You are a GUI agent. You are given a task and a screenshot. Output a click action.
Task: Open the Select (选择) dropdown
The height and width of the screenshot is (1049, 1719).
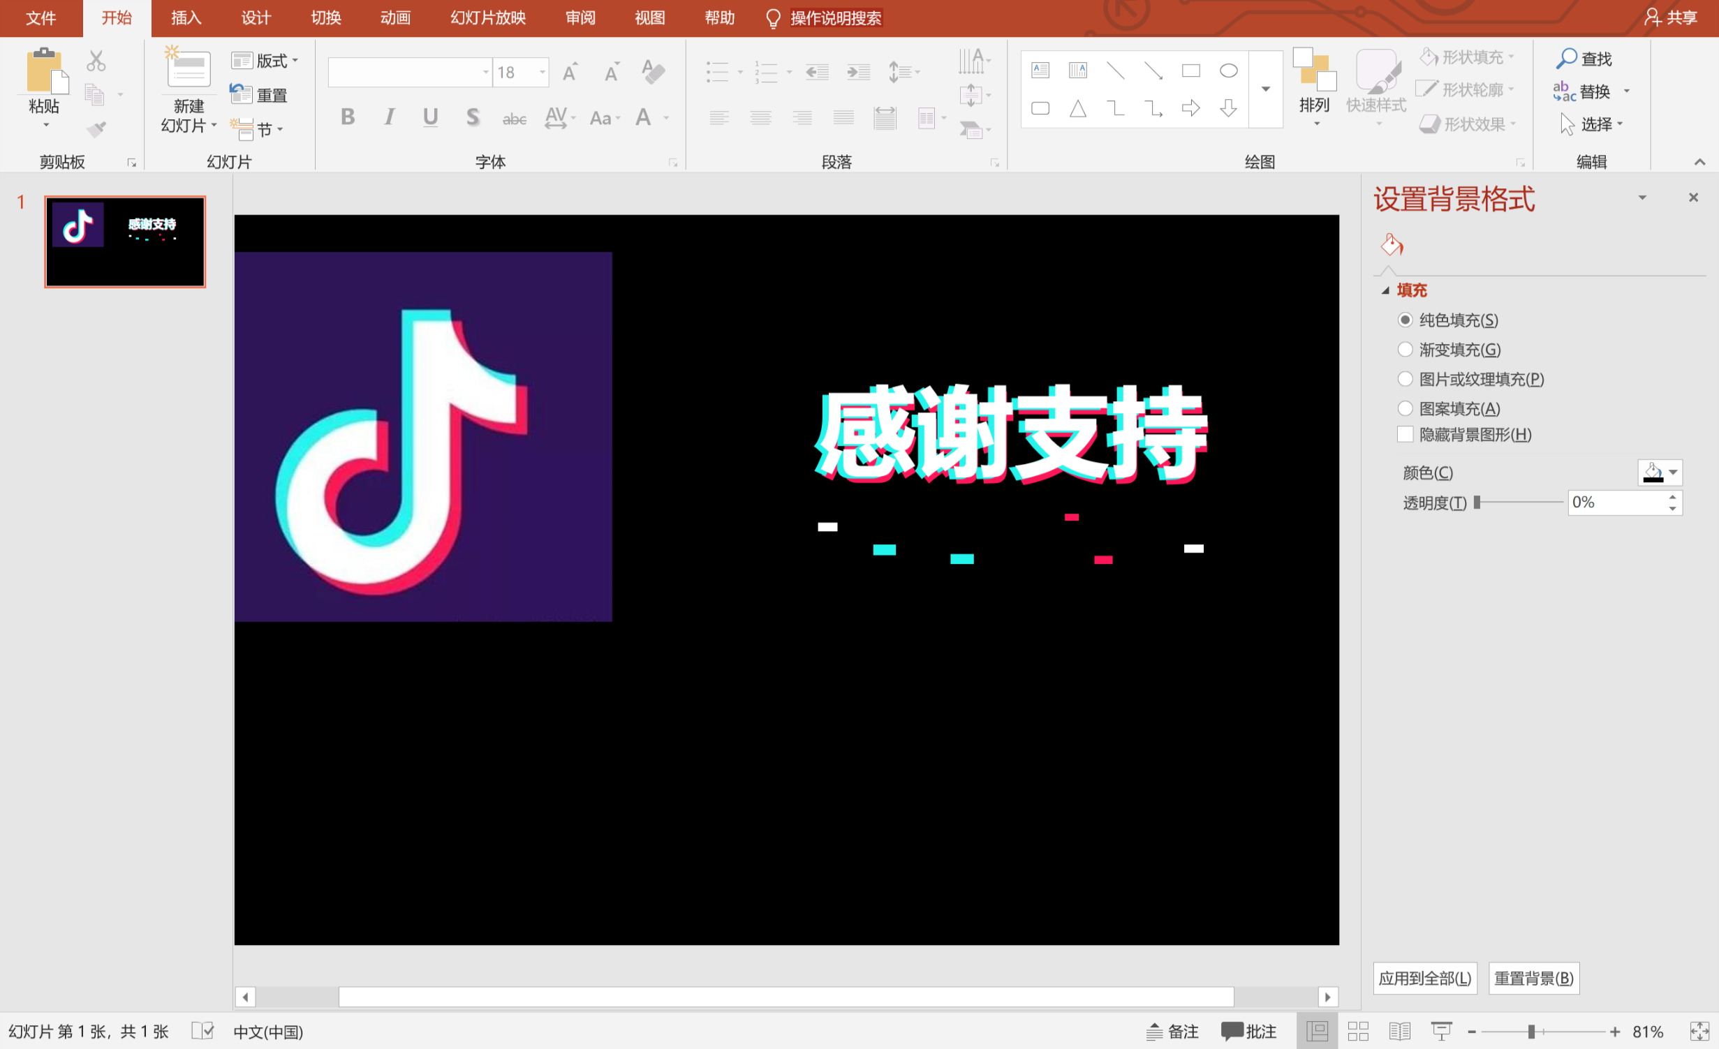click(x=1593, y=124)
